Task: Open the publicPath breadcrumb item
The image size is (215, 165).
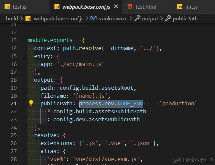Action: pos(185,19)
